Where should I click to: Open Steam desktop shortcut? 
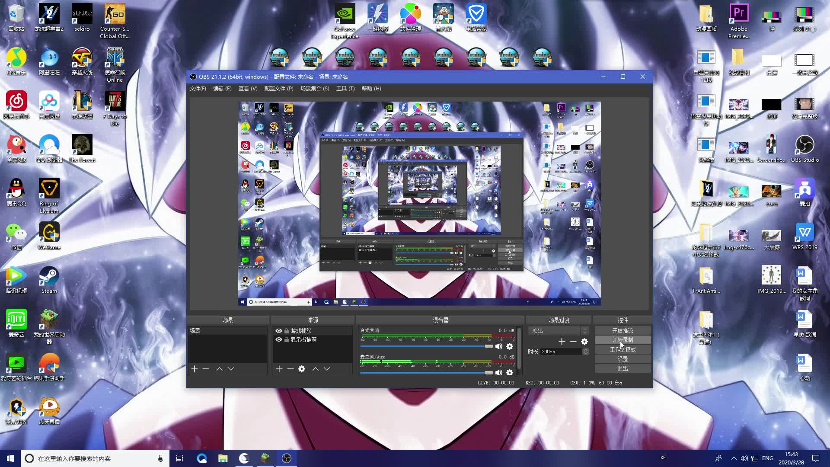49,280
